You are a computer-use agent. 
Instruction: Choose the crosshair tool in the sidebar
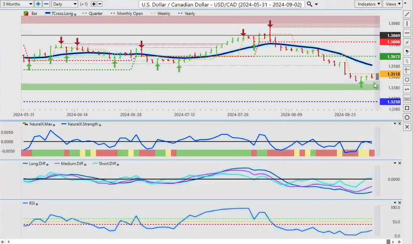pyautogui.click(x=407, y=71)
